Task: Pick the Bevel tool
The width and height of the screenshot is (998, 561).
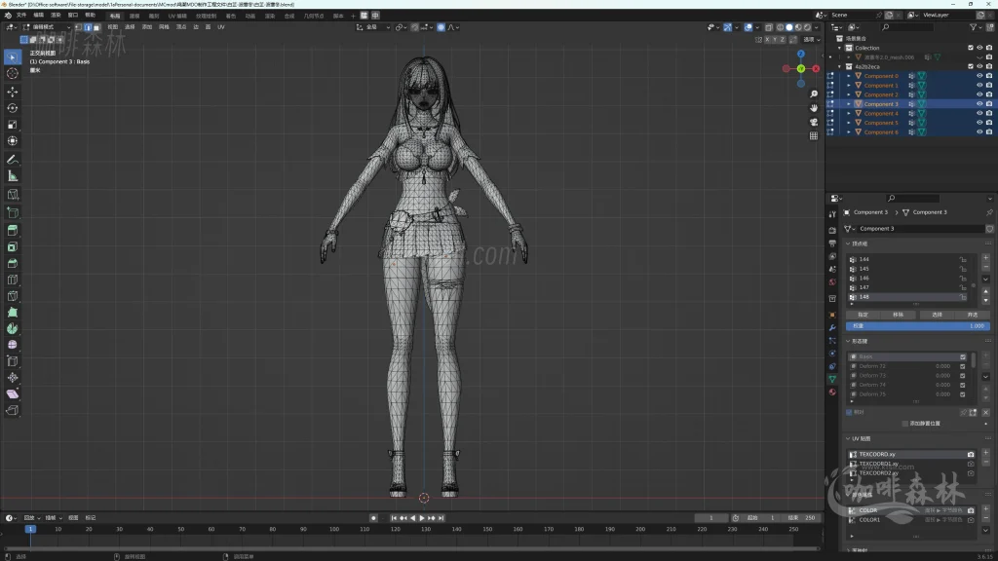Action: coord(12,263)
